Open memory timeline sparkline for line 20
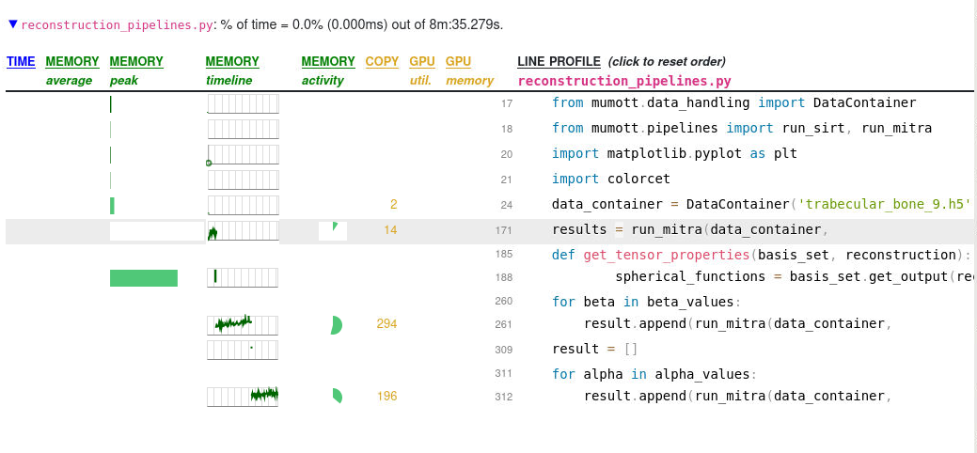Screen dimensions: 977x453 click(x=243, y=154)
